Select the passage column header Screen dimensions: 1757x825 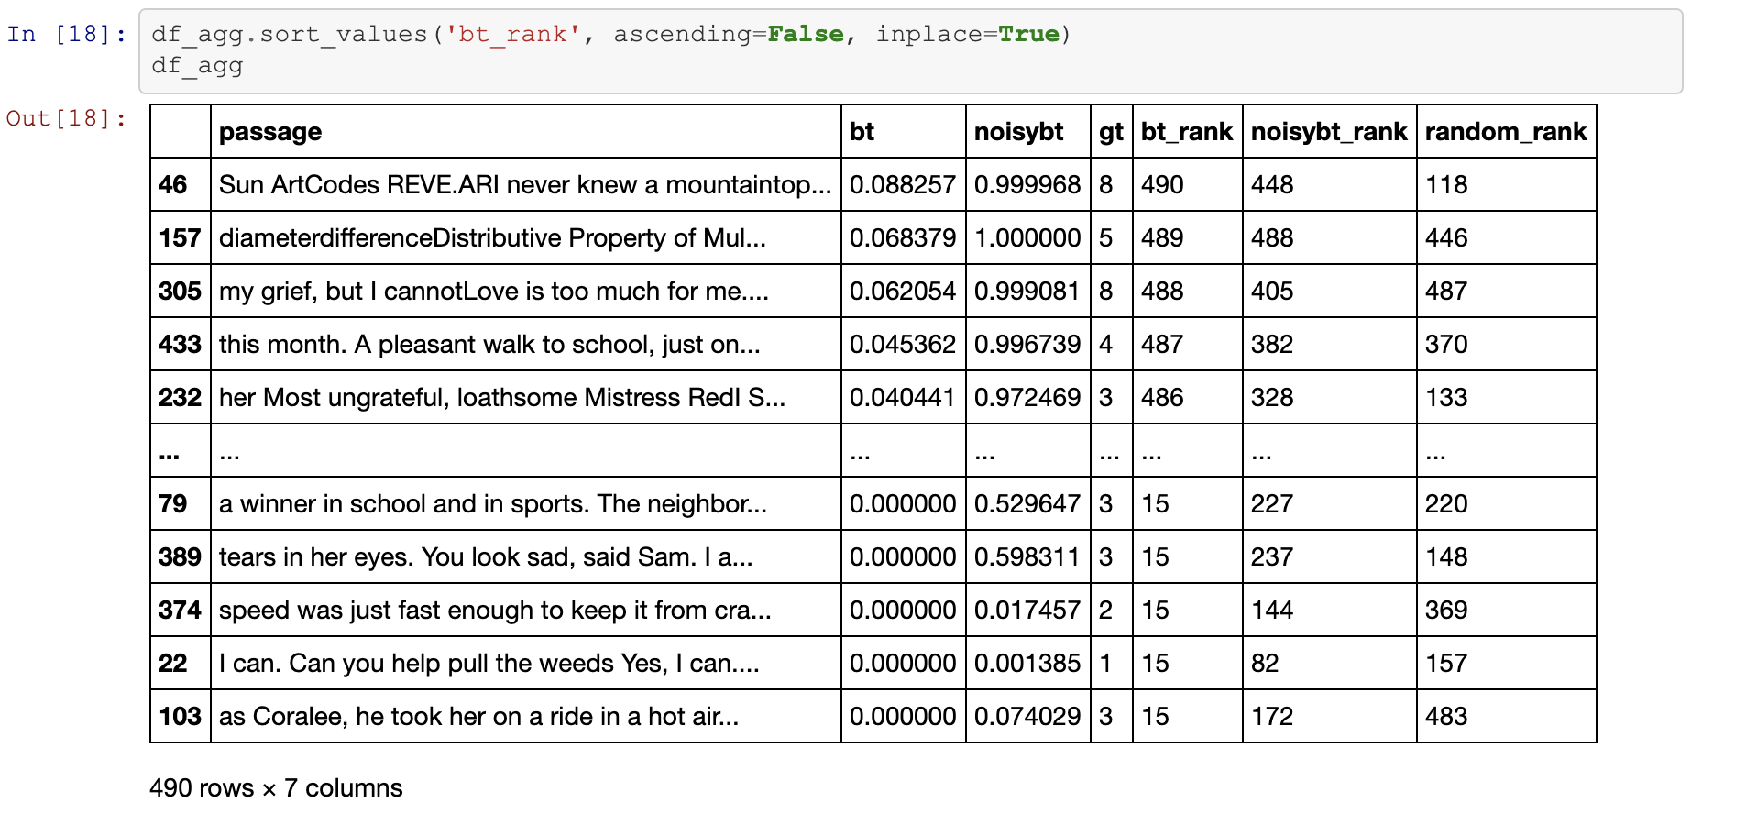tap(270, 132)
